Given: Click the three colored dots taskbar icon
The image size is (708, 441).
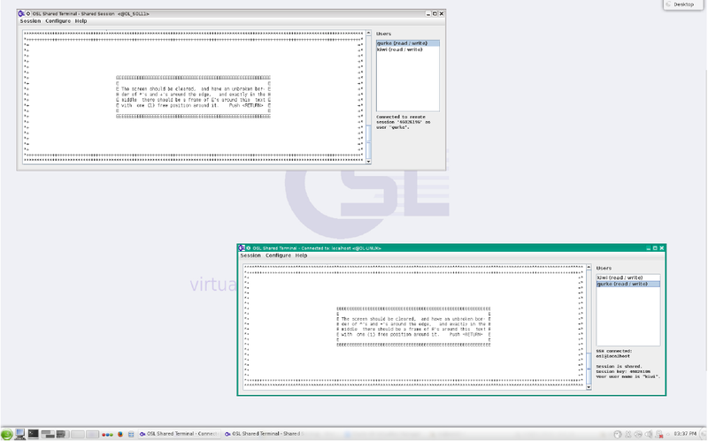Looking at the screenshot, I should pos(107,435).
